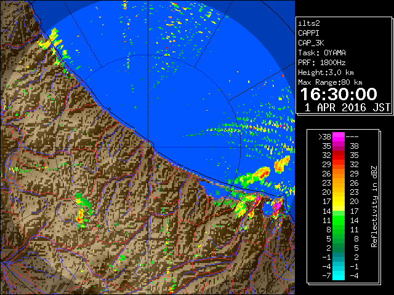Click the '---' label at legend top
Viewport: 394px width, 295px height.
(x=352, y=137)
